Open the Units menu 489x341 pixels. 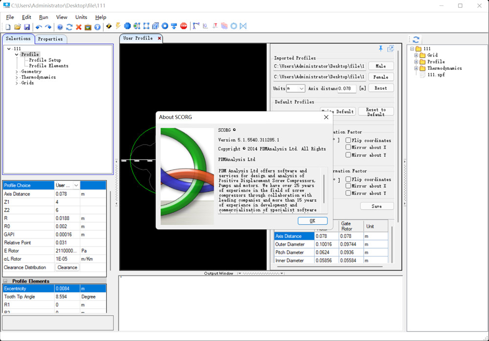click(x=81, y=17)
